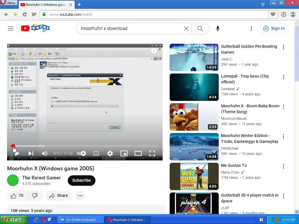Reload the current page
299x224 pixels.
pos(25,14)
